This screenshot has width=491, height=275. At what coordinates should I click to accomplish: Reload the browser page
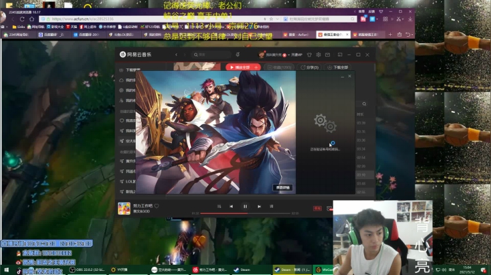(22, 19)
